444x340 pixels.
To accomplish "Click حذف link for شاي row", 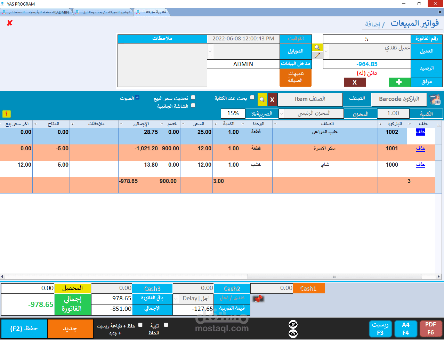I will point(420,165).
